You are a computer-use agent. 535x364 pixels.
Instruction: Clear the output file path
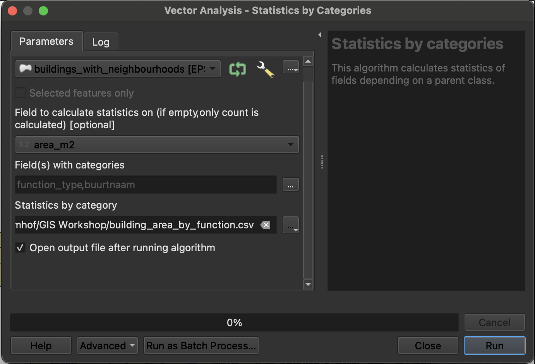pyautogui.click(x=266, y=225)
